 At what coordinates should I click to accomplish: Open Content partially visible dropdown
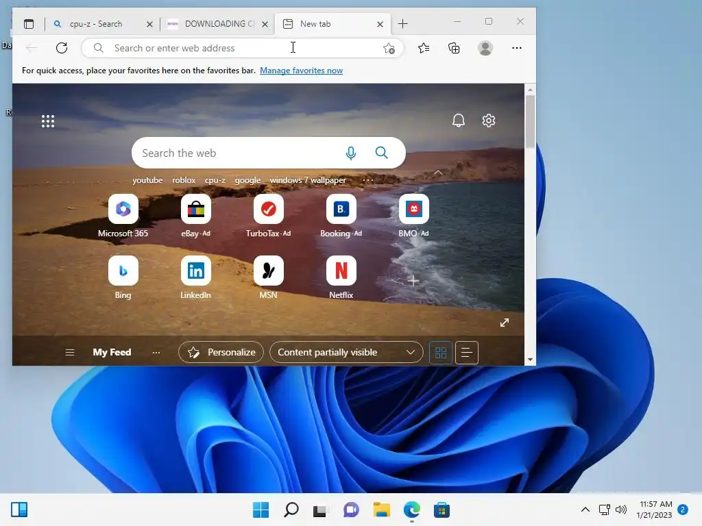point(346,353)
